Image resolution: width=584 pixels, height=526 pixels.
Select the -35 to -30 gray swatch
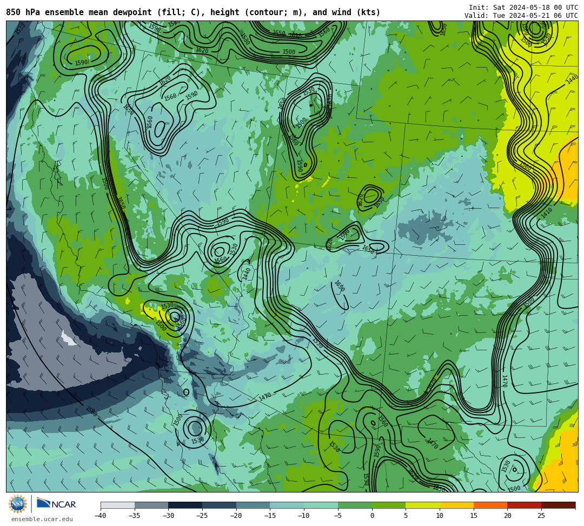pos(151,505)
